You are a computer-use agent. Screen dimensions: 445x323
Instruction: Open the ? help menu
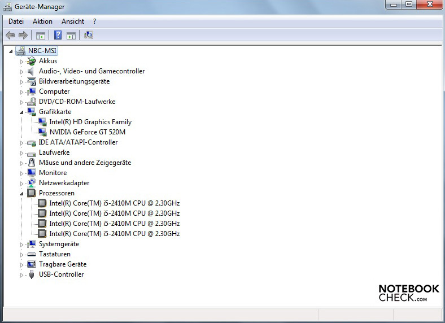pyautogui.click(x=94, y=21)
